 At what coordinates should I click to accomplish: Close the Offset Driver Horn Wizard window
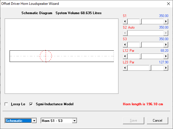point(168,4)
